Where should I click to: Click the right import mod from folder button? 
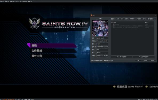coord(144,57)
